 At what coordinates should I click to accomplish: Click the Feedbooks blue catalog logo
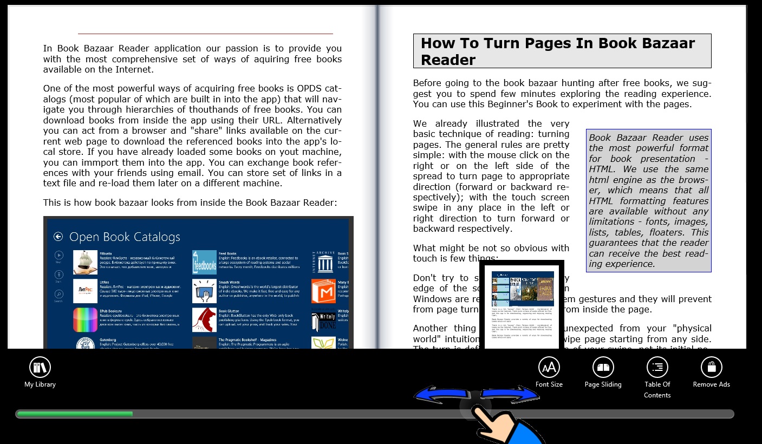(x=204, y=262)
